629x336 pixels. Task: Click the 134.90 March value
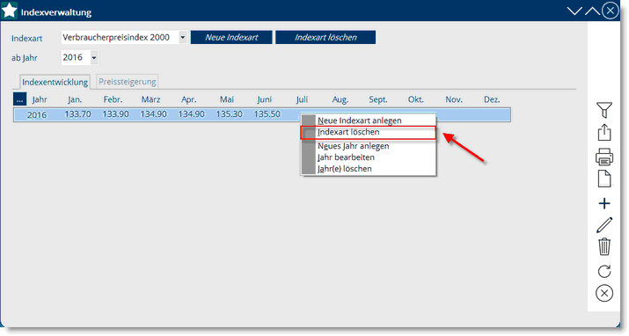point(153,114)
